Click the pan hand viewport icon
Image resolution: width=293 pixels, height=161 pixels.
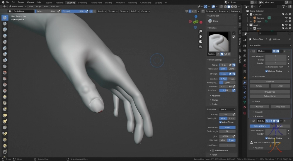tap(200, 36)
